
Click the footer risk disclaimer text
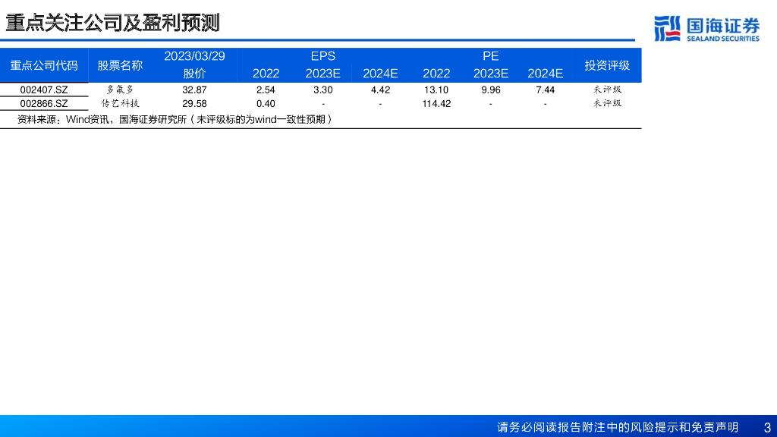point(618,427)
